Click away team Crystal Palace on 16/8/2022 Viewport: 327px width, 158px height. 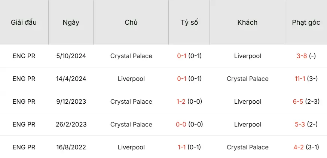248,148
